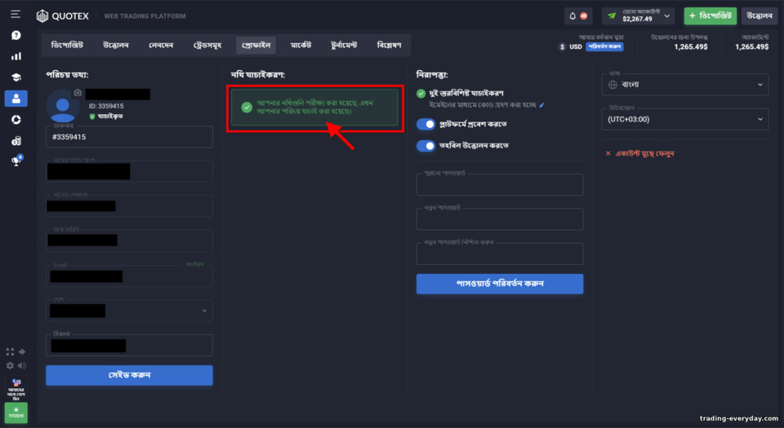
Task: Open the settings gear in bottom sidebar
Action: tap(10, 366)
